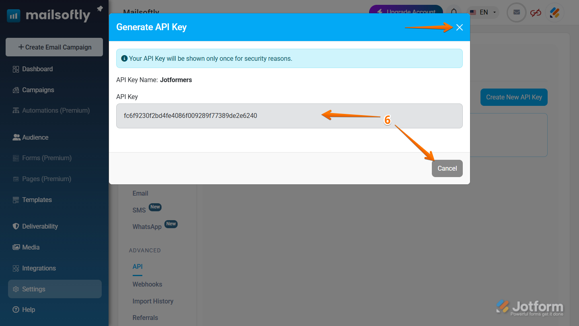
Task: Open the Dashboard from the sidebar
Action: coord(37,69)
